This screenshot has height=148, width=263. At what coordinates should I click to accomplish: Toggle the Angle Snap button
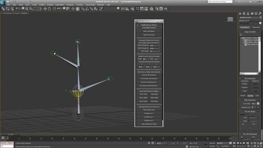tap(87, 9)
